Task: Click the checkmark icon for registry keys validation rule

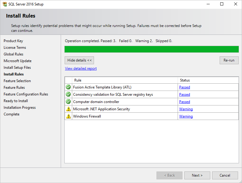Action: point(68,94)
